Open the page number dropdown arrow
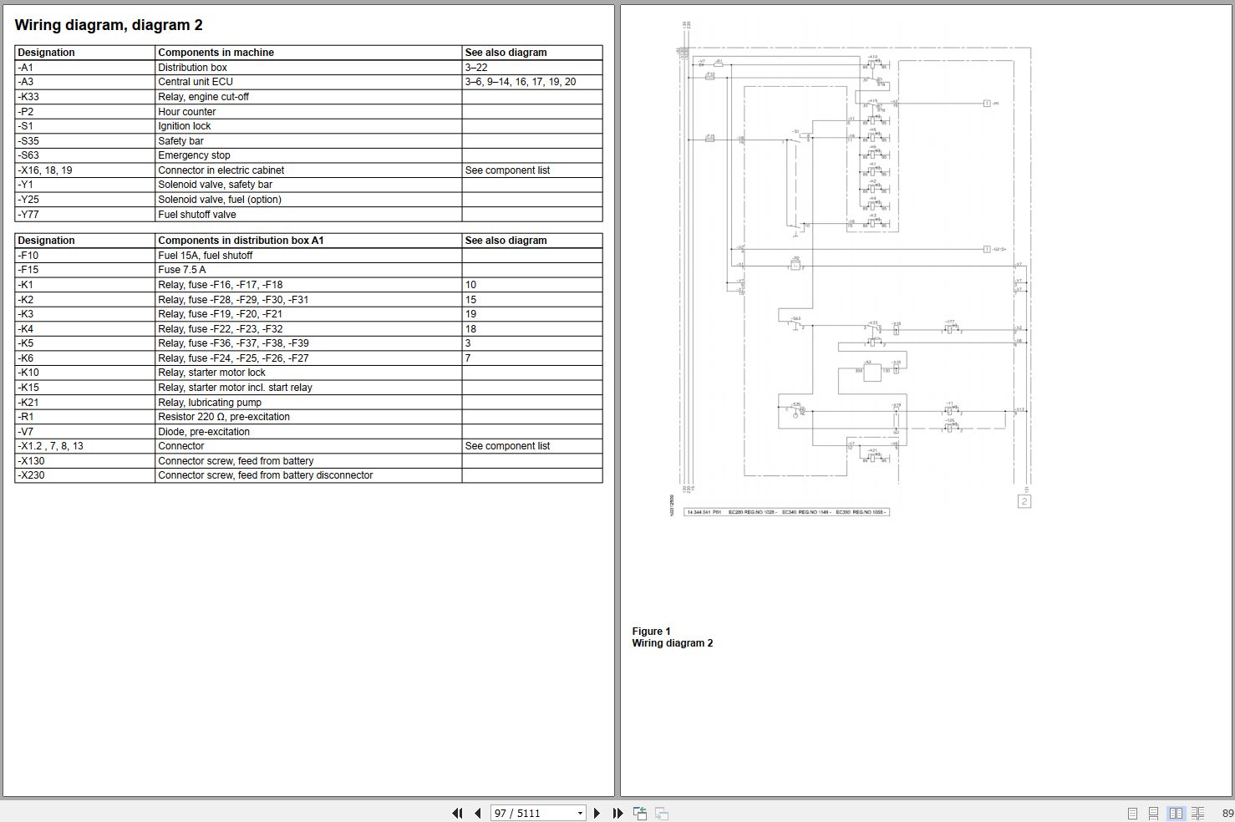This screenshot has height=822, width=1235. (x=580, y=813)
